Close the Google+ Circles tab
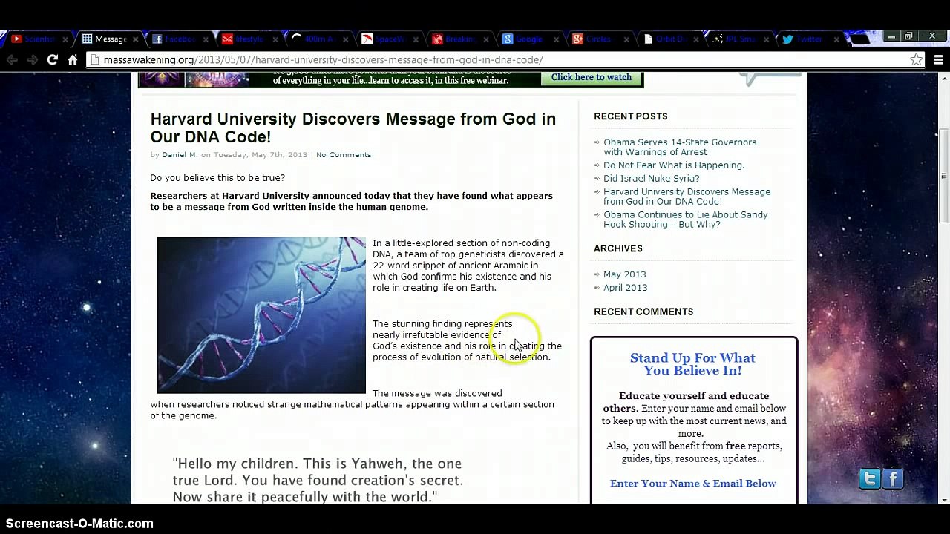Image resolution: width=950 pixels, height=534 pixels. [626, 39]
